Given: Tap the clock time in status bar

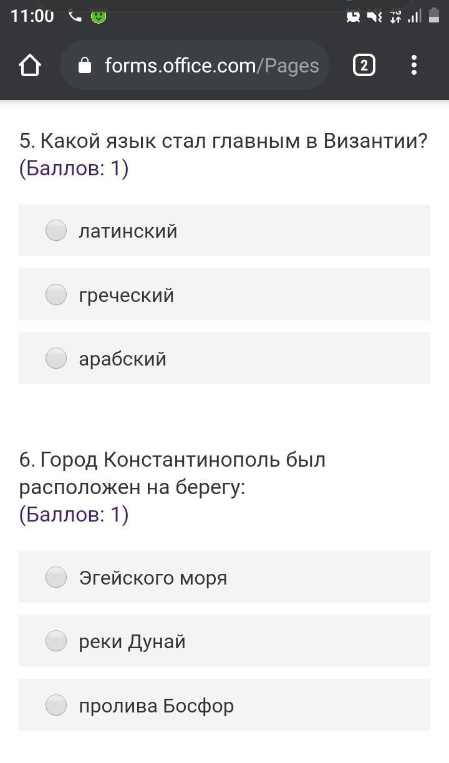Looking at the screenshot, I should coord(32,16).
